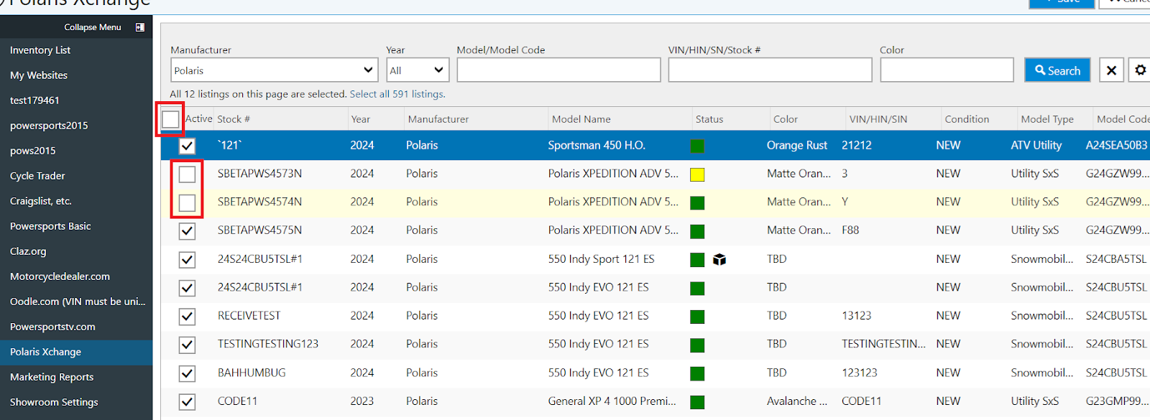Uncheck the Active checkbox for CODE11
The height and width of the screenshot is (420, 1150).
pos(187,402)
